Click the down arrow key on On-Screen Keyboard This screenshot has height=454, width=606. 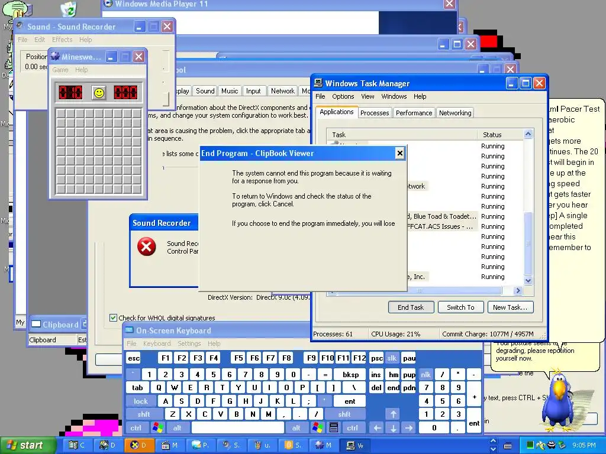(x=393, y=427)
